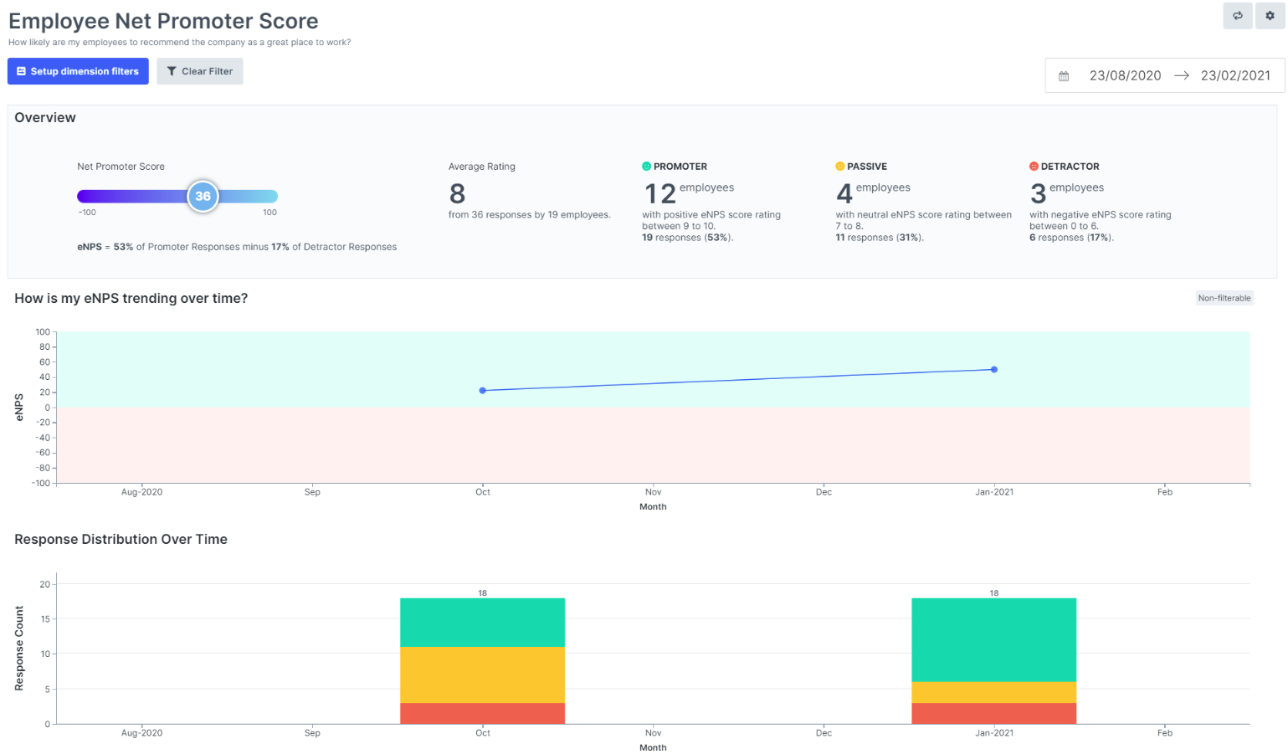Select the October data point on eNPS trend line

pos(482,391)
